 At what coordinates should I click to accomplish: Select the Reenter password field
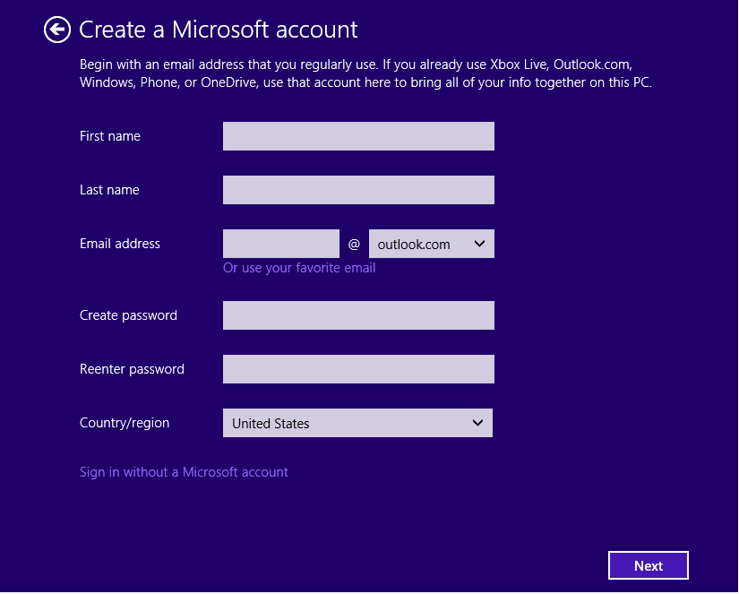(358, 369)
